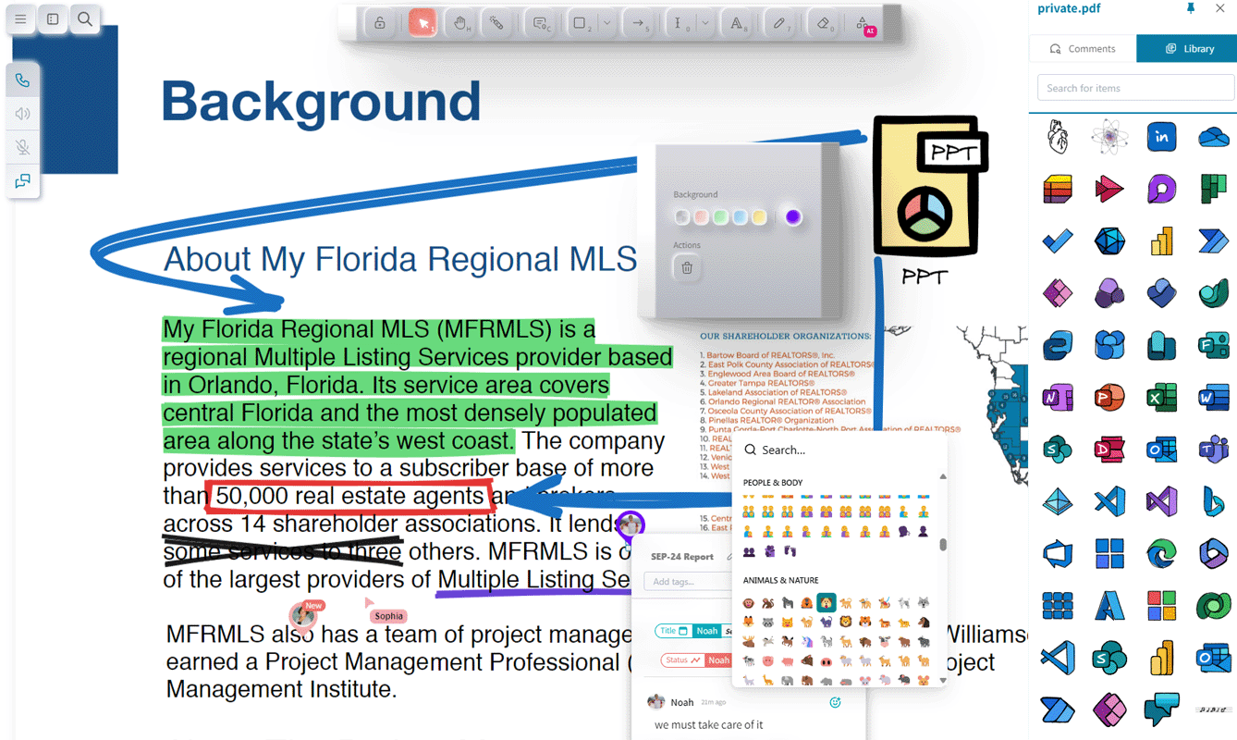This screenshot has height=740, width=1237.
Task: Click the emoji picker Search field
Action: click(841, 450)
